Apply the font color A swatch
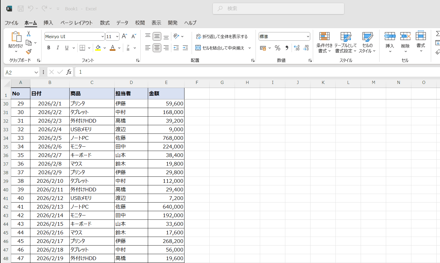440x263 pixels. click(x=113, y=48)
